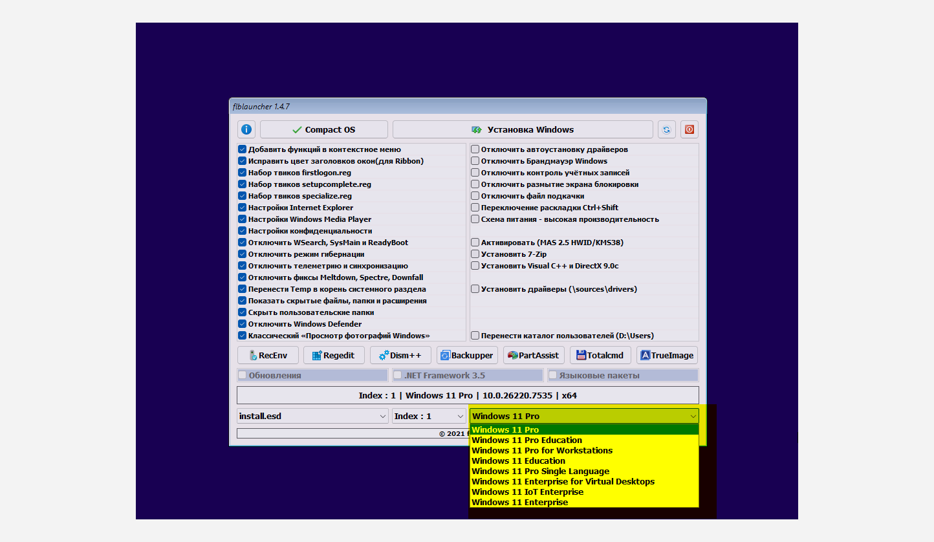Select Windows 11 Pro in the list

tap(584, 430)
